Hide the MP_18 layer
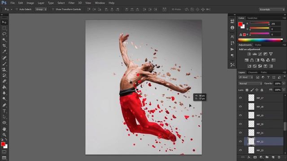The width and height of the screenshot is (287, 161). pyautogui.click(x=240, y=106)
